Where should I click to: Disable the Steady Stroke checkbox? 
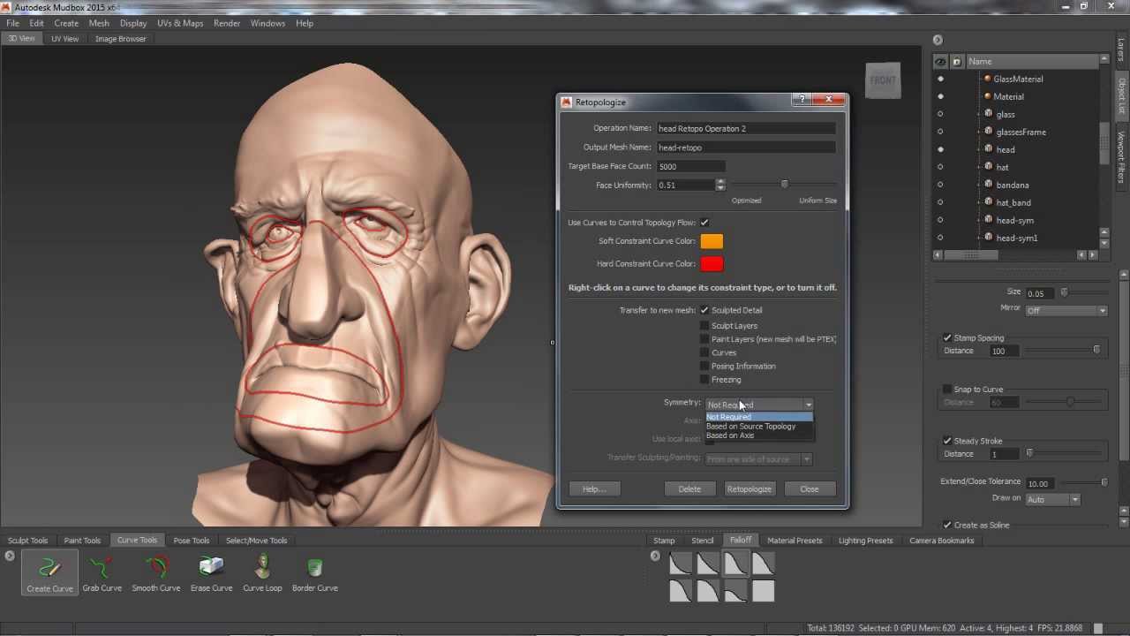[x=947, y=441]
